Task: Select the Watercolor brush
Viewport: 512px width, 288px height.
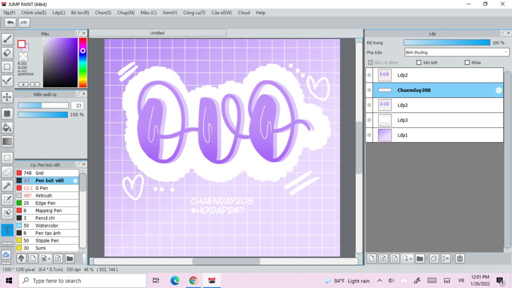Action: [x=47, y=225]
